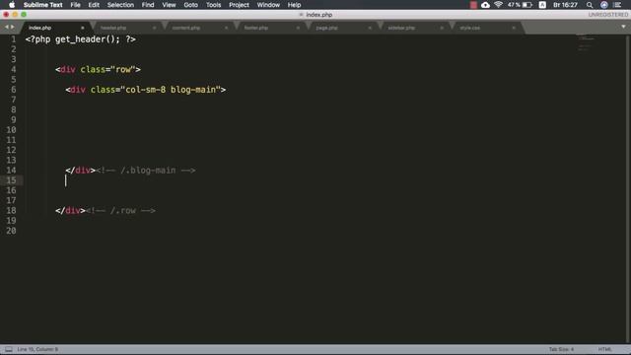Close the footer.php tab
631x355 pixels.
[298, 28]
